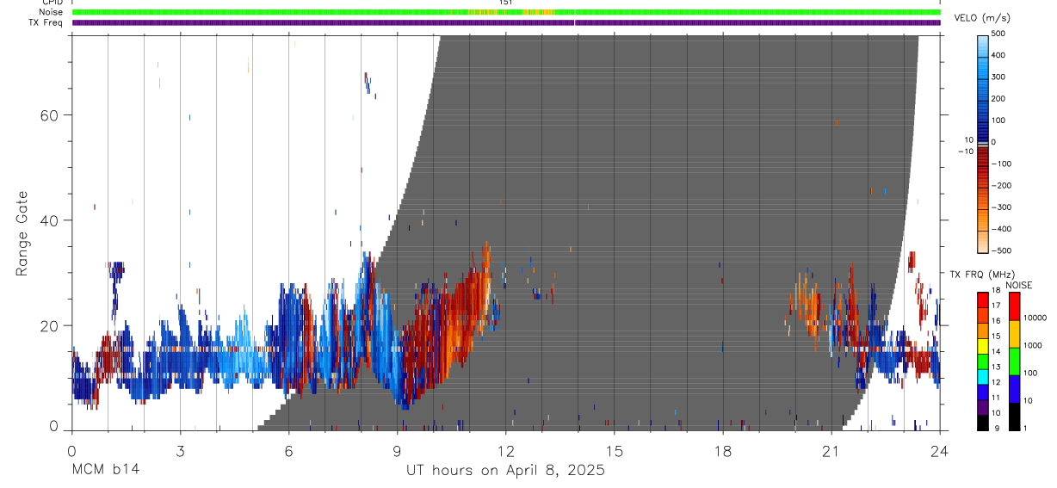Click the range gate 20 label
1057x488 pixels.
pyautogui.click(x=48, y=326)
